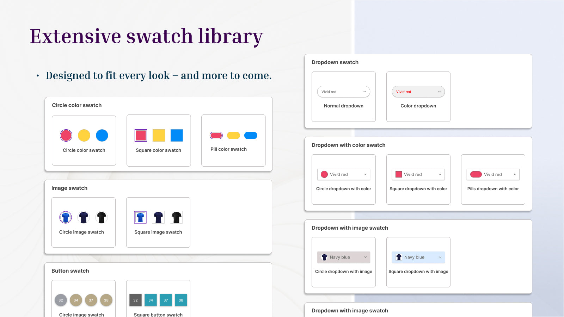
Task: Open the Navy blue circle image dropdown
Action: click(344, 257)
